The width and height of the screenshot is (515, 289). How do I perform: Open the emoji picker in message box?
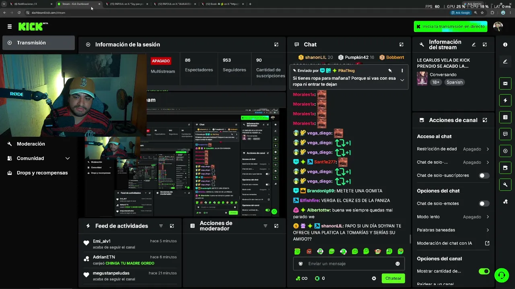pos(398,264)
